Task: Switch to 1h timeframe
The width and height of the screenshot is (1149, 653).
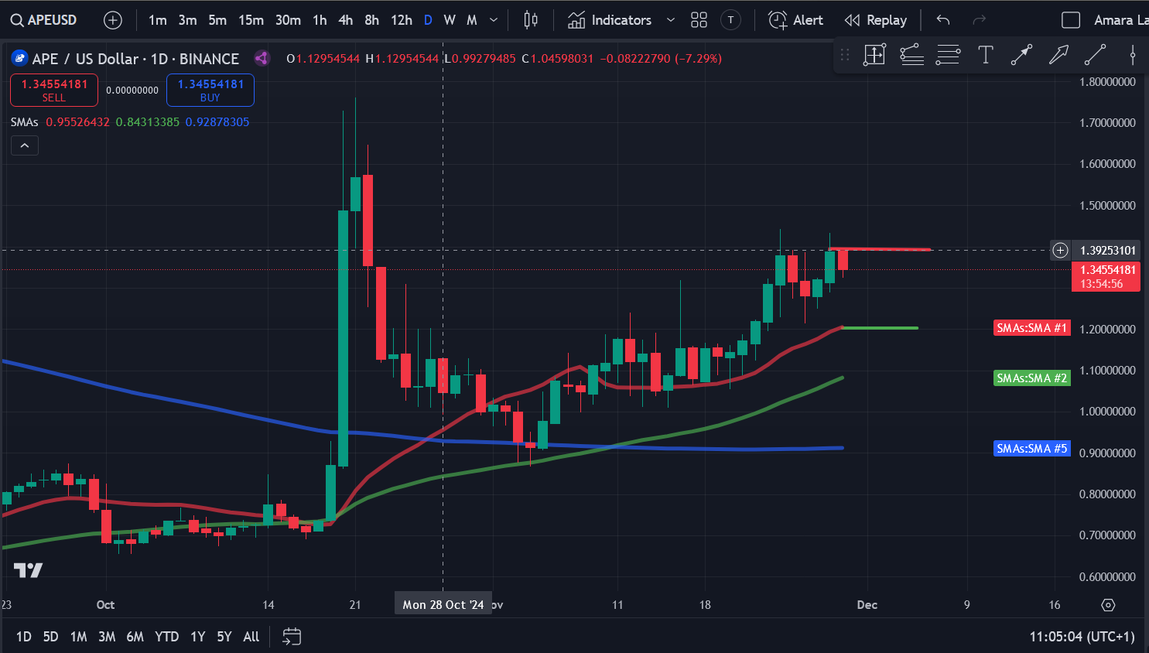Action: tap(320, 20)
